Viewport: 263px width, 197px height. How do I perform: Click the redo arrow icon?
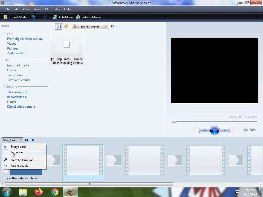click(45, 17)
